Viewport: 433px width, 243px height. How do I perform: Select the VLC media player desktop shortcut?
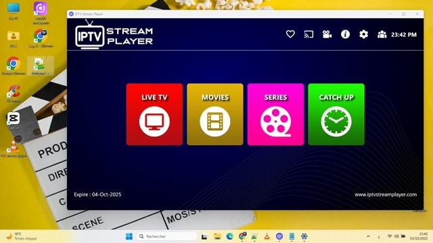tap(14, 148)
